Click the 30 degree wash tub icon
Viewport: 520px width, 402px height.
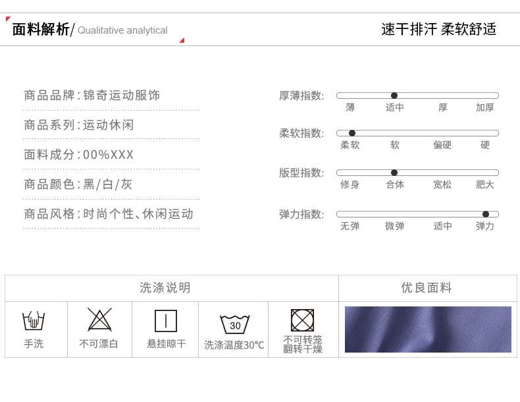point(235,324)
